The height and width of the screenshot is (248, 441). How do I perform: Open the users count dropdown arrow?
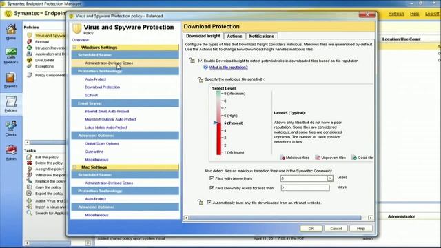tap(330, 178)
